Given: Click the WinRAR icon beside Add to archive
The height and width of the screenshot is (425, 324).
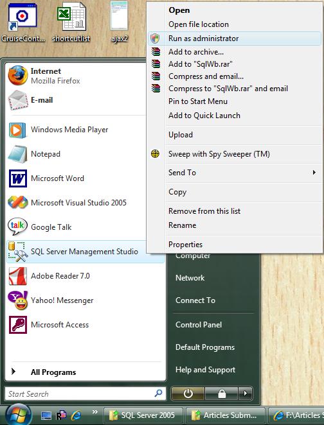Looking at the screenshot, I should pos(156,51).
